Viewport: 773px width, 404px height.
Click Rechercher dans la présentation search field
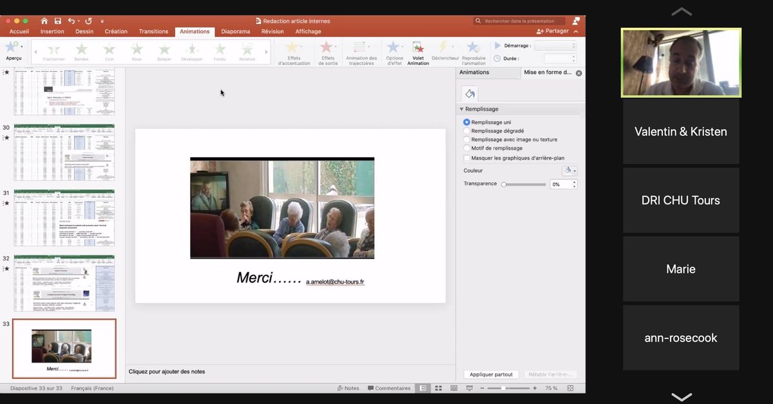pyautogui.click(x=519, y=21)
